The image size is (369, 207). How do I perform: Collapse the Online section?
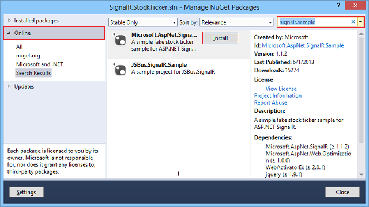[9, 33]
